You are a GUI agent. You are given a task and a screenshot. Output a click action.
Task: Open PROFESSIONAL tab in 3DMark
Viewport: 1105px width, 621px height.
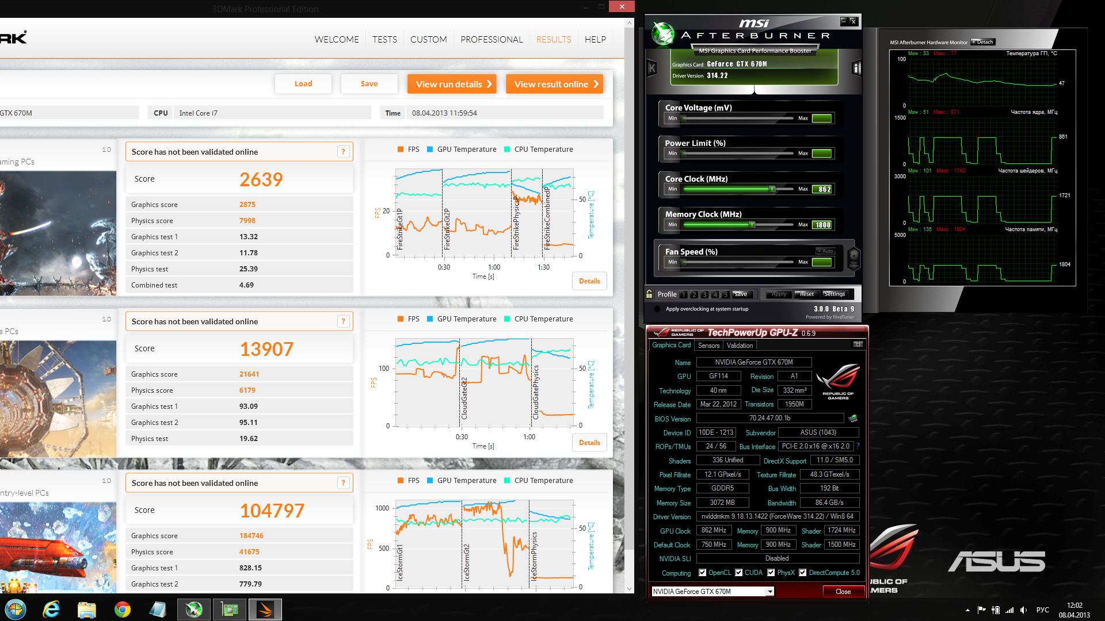491,39
